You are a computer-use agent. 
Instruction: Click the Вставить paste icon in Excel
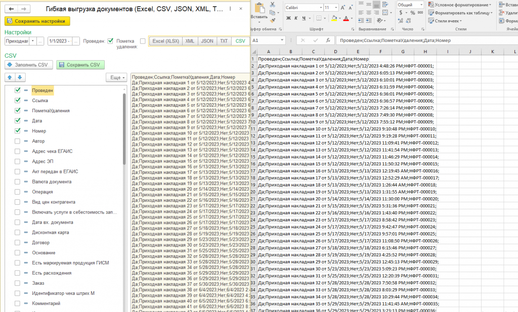click(x=260, y=9)
